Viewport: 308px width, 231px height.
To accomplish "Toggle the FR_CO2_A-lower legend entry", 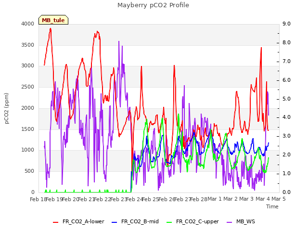I will pyautogui.click(x=78, y=221).
